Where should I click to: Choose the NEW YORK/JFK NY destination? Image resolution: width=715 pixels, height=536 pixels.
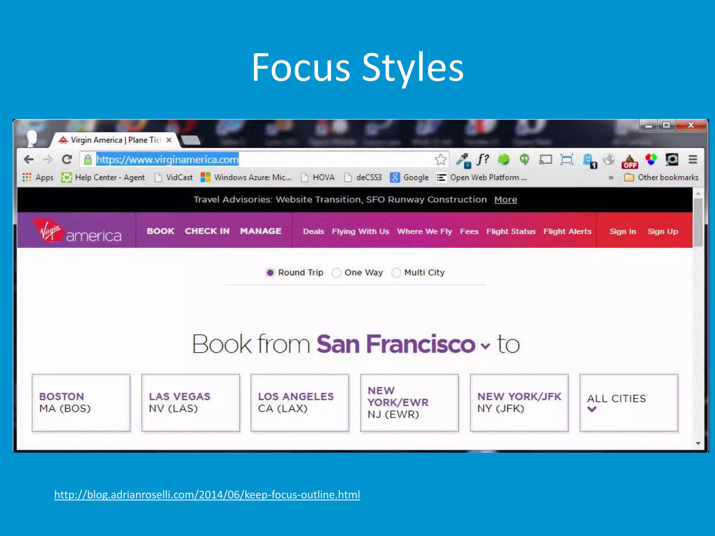(x=519, y=403)
